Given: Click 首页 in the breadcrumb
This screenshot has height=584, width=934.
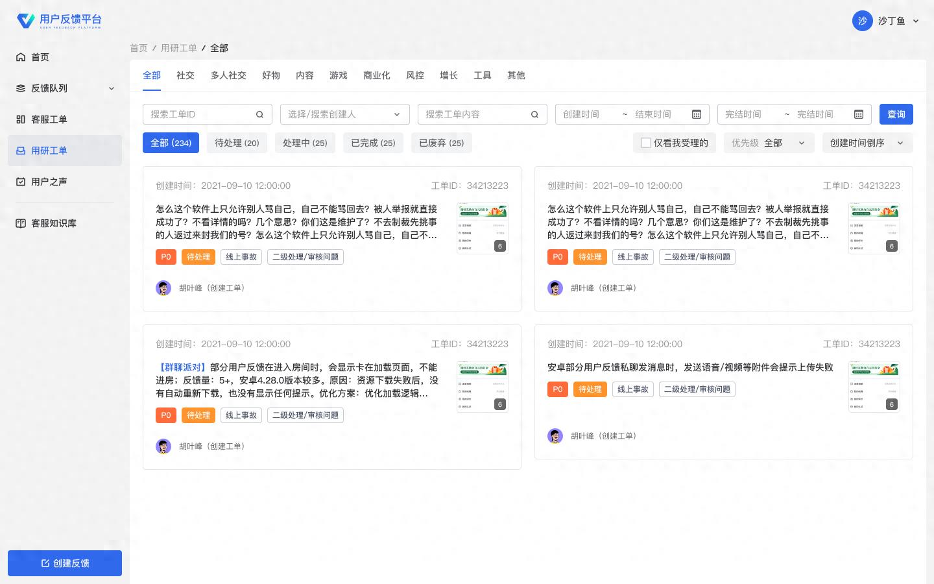Looking at the screenshot, I should tap(139, 48).
